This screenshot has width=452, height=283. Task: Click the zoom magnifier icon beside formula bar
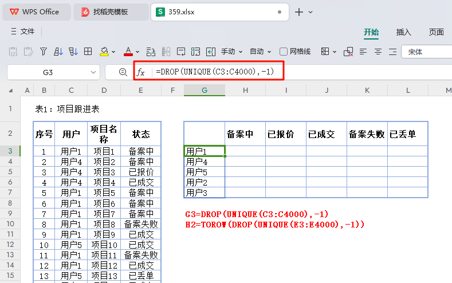[x=123, y=72]
